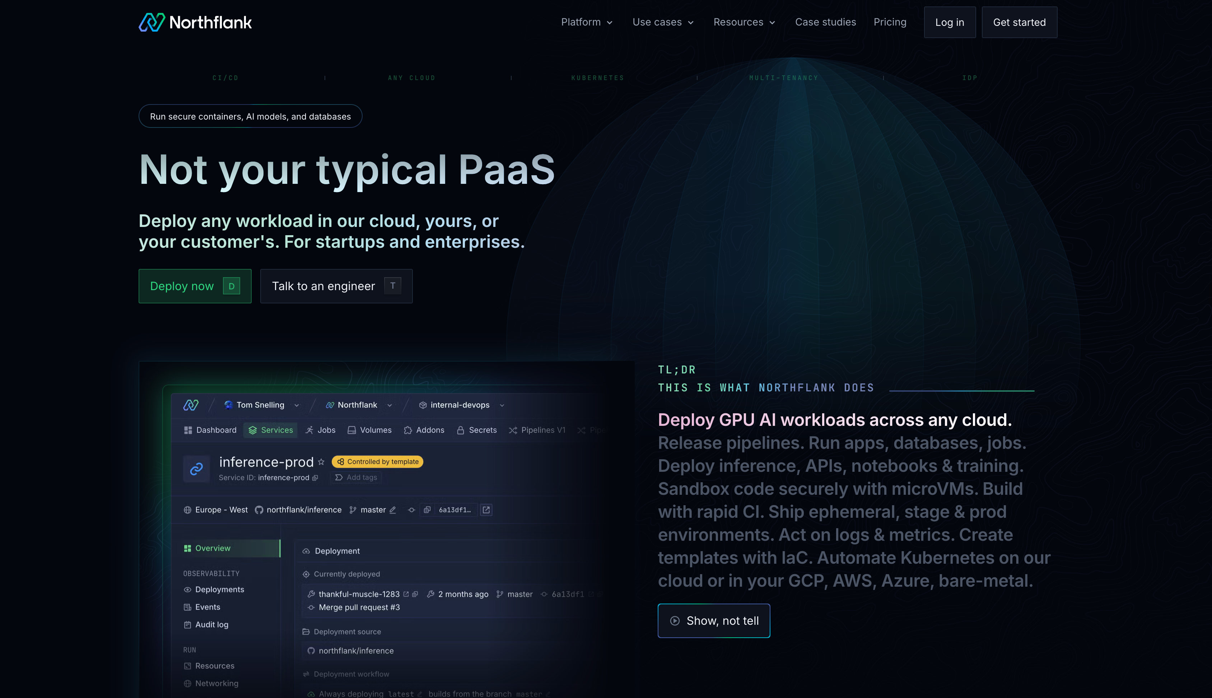This screenshot has width=1212, height=698.
Task: Open the Case studies page
Action: (825, 22)
